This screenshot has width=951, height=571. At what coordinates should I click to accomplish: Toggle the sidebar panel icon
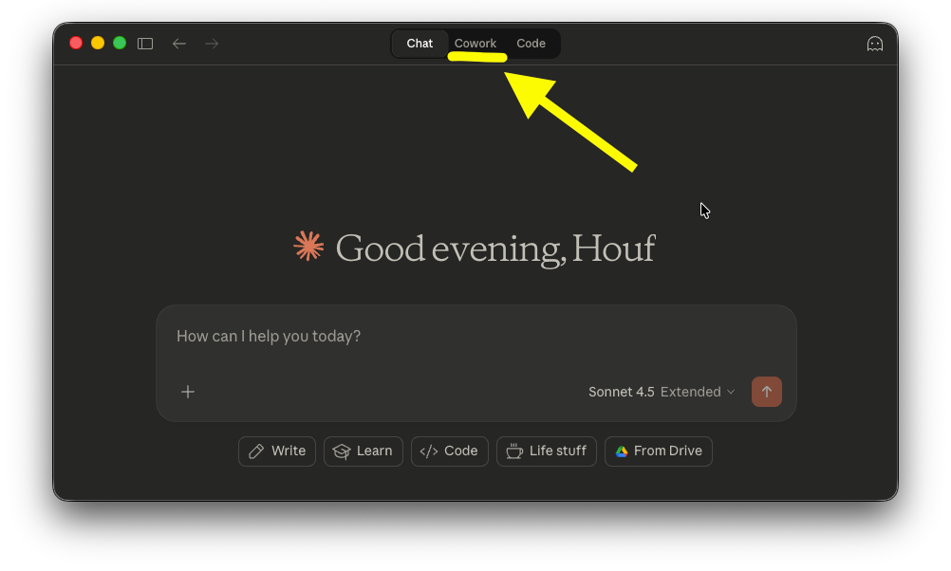pos(144,43)
